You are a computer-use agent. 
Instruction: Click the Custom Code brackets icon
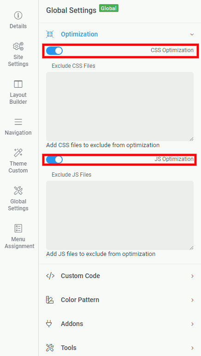click(x=50, y=276)
